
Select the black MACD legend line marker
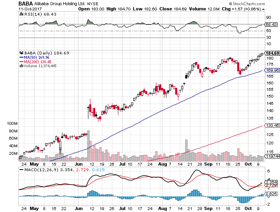click(x=21, y=170)
